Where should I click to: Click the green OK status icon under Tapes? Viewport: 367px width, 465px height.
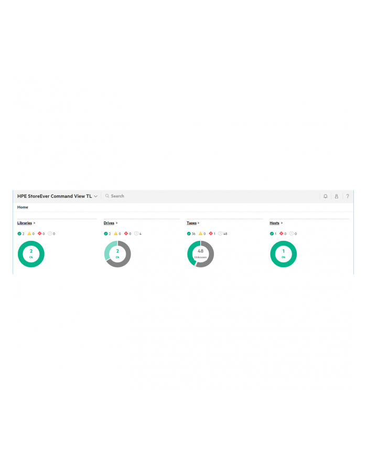pos(189,234)
